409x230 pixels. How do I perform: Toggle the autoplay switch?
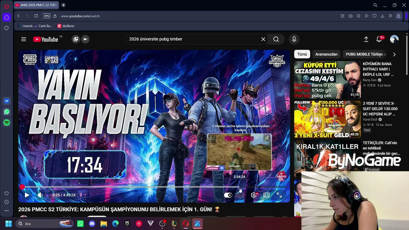click(x=228, y=195)
